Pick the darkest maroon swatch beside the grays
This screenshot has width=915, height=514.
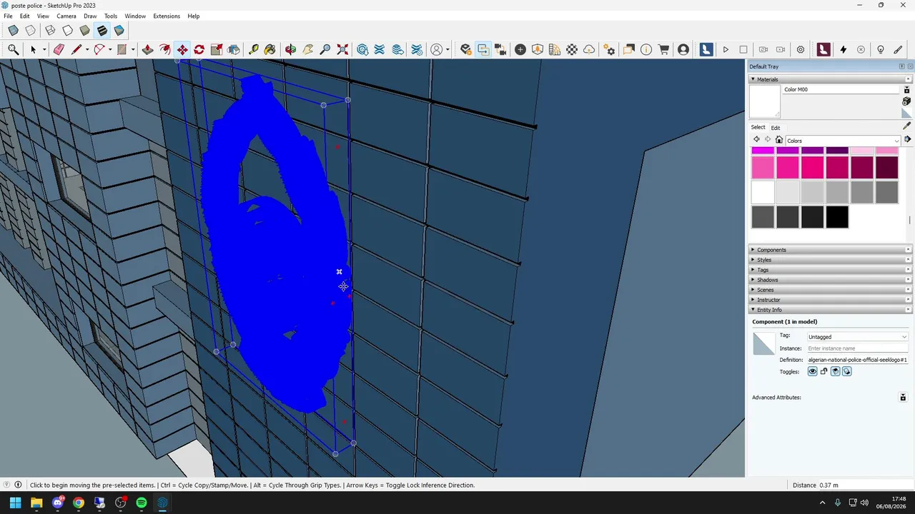tap(886, 168)
